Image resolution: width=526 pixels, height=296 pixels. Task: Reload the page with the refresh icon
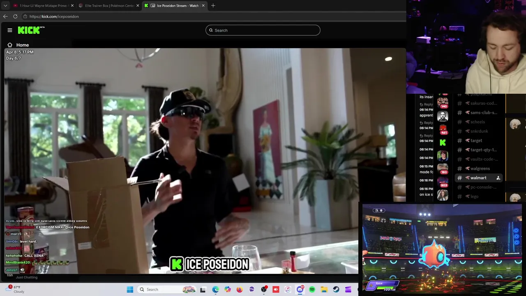(15, 16)
